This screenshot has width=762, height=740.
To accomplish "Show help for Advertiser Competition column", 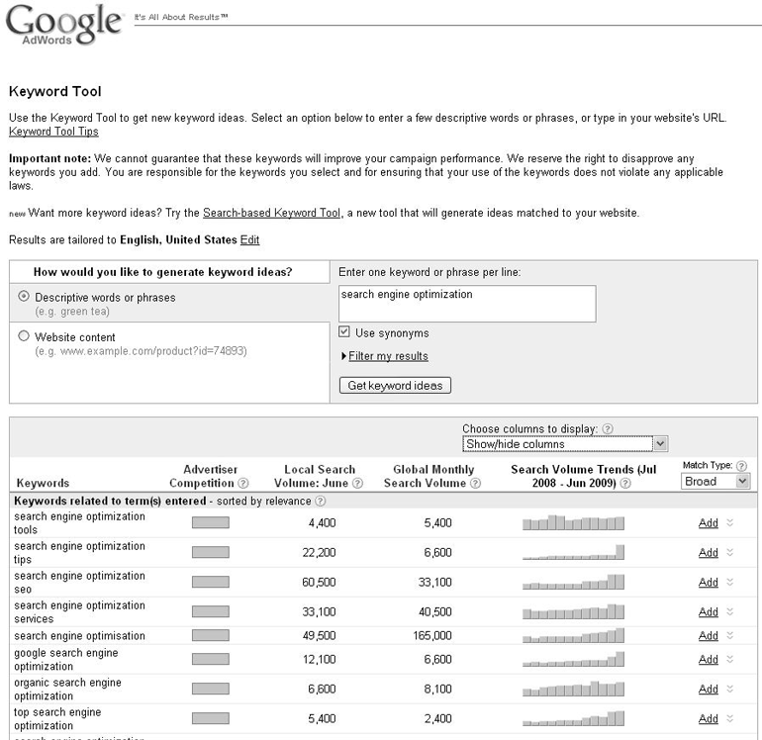I will pyautogui.click(x=243, y=483).
